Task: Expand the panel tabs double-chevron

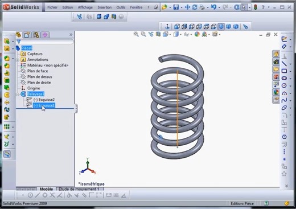Action: point(71,35)
